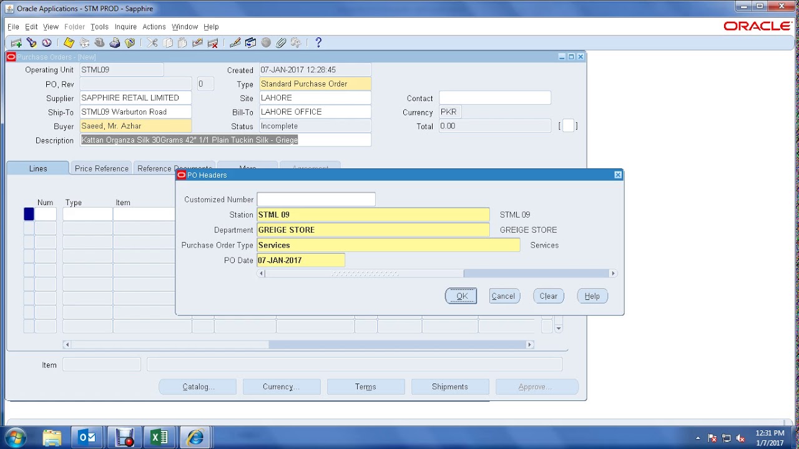This screenshot has width=799, height=449.
Task: Click the Find flashlight toolbar icon
Action: pyautogui.click(x=31, y=42)
